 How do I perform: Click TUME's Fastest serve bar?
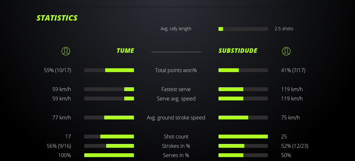[x=109, y=89]
